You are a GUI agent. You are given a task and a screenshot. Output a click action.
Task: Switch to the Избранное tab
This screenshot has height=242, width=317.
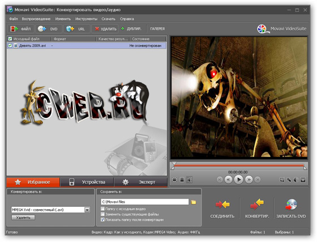coord(33,182)
